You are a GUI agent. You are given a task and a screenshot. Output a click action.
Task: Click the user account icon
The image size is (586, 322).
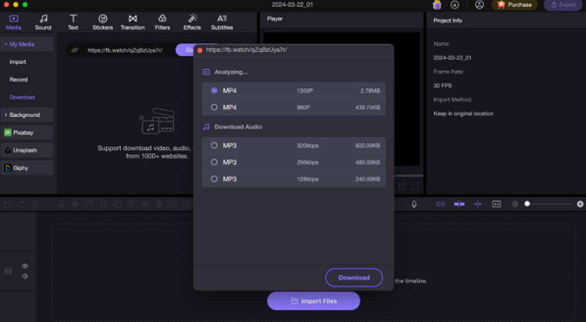coord(479,5)
